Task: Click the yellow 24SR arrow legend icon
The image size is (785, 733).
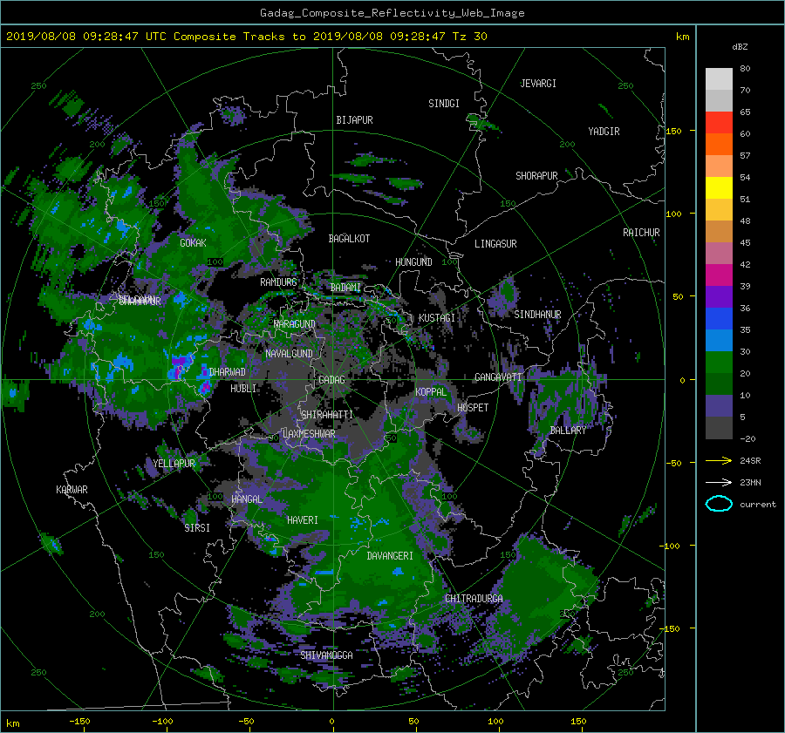Action: pos(719,460)
